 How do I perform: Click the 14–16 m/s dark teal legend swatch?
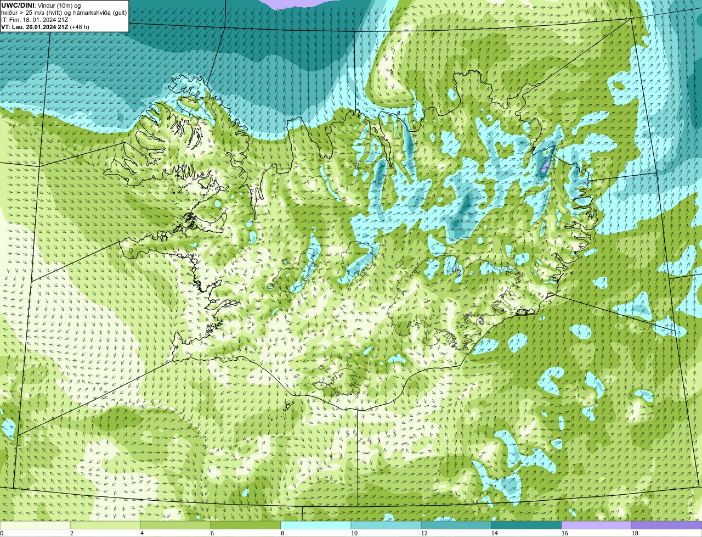click(x=526, y=525)
